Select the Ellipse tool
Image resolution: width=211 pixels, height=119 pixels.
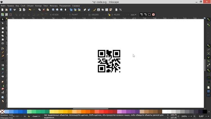pos(3,32)
